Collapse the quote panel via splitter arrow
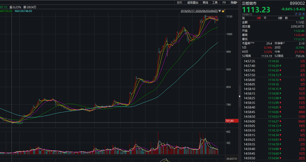This screenshot has width=306, height=162. point(240,96)
